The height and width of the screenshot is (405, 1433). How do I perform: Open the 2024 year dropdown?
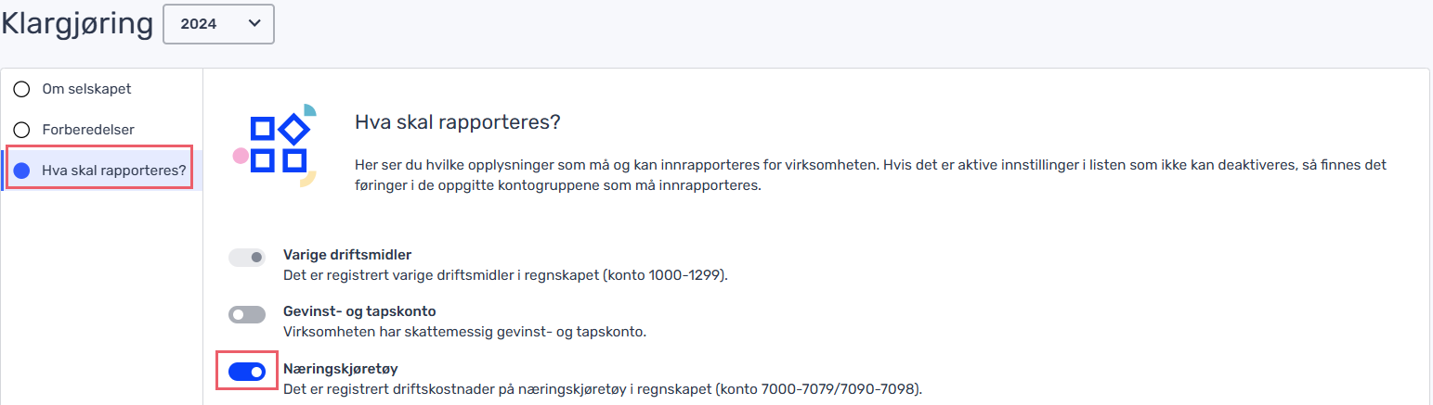pos(218,24)
